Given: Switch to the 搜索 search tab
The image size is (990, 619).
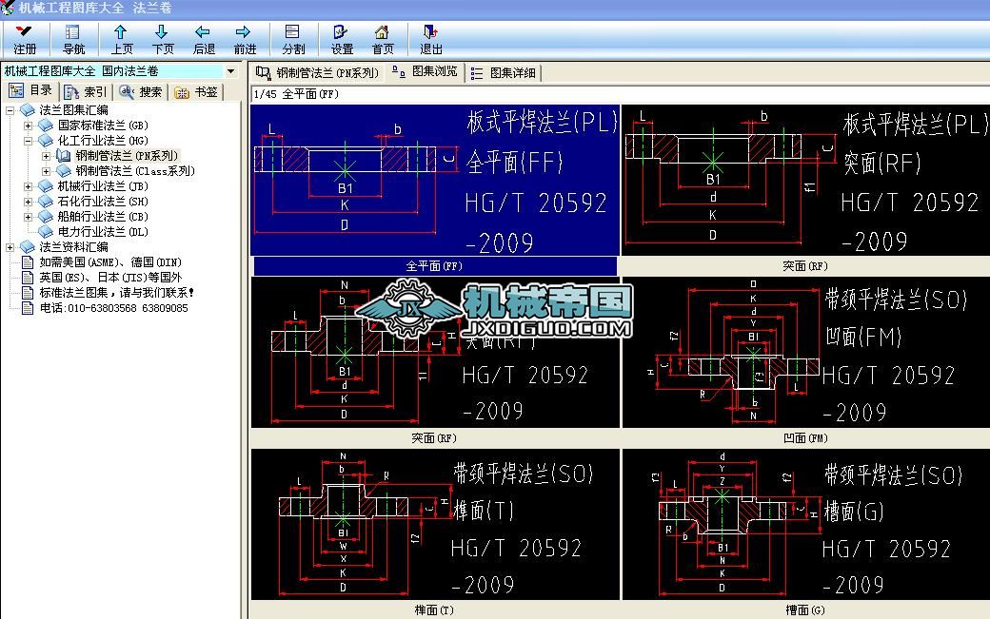Looking at the screenshot, I should (x=141, y=92).
